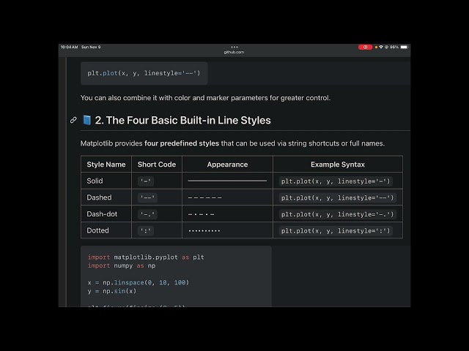Click sentence about combining color and marker
Image resolution: width=469 pixels, height=351 pixels.
(205, 98)
